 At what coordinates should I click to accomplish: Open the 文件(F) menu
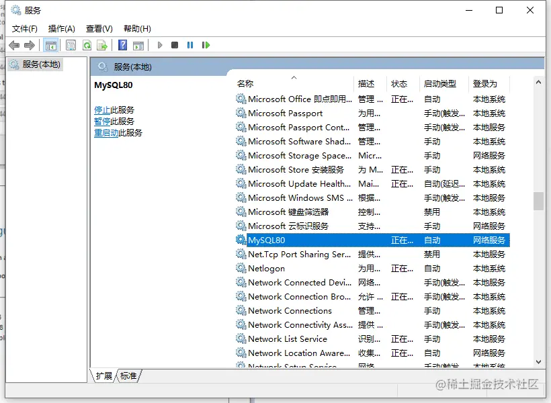coord(25,29)
